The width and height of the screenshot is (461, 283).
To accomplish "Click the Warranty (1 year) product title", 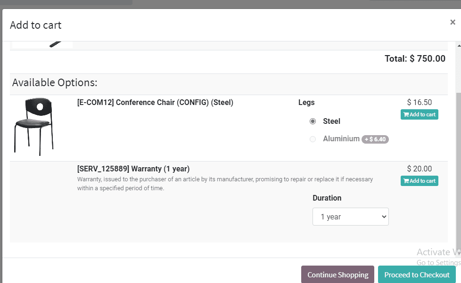I will [x=133, y=169].
